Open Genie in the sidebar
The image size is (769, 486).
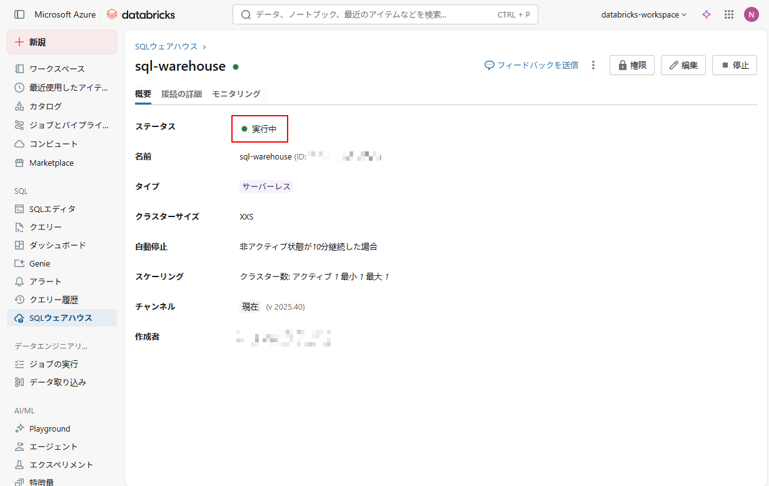coord(39,263)
